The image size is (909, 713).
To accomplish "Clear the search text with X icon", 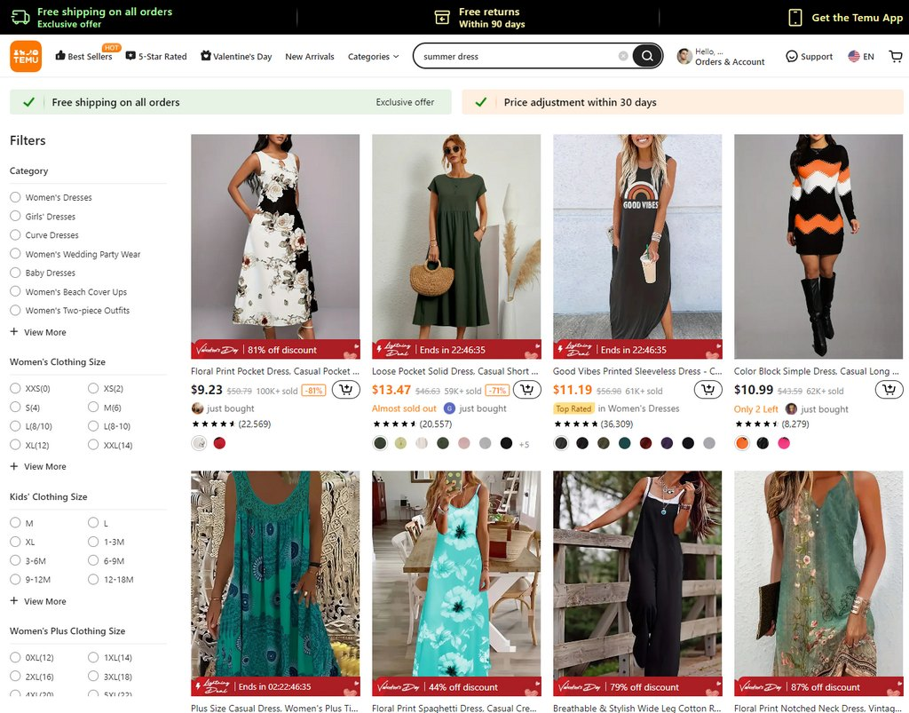I will point(623,56).
